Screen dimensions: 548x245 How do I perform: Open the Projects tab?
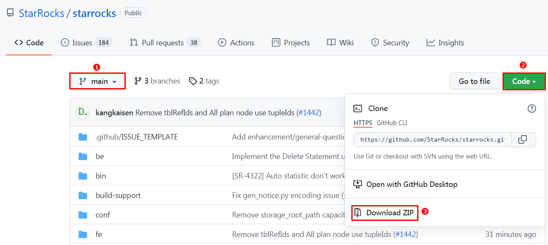(291, 42)
